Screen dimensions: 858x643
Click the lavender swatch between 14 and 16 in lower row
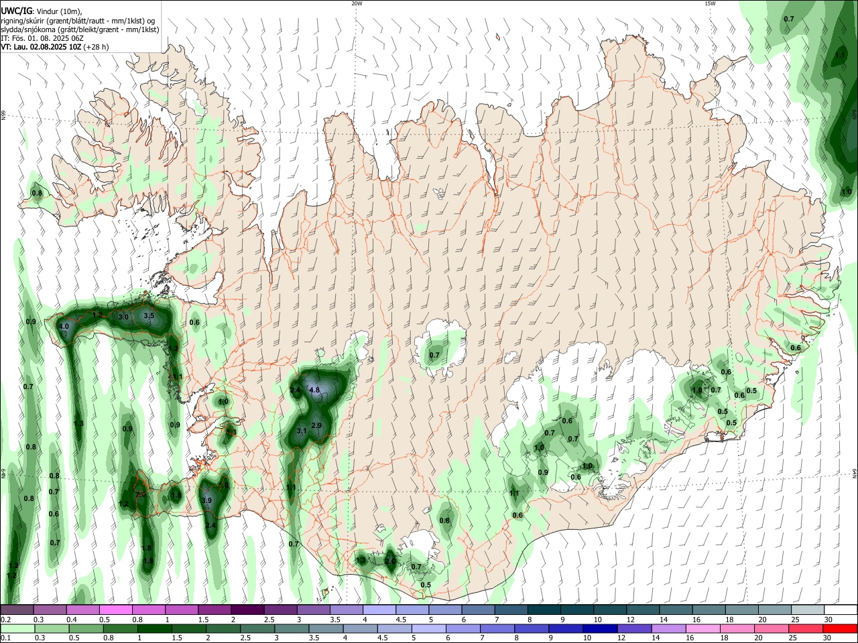tap(668, 628)
